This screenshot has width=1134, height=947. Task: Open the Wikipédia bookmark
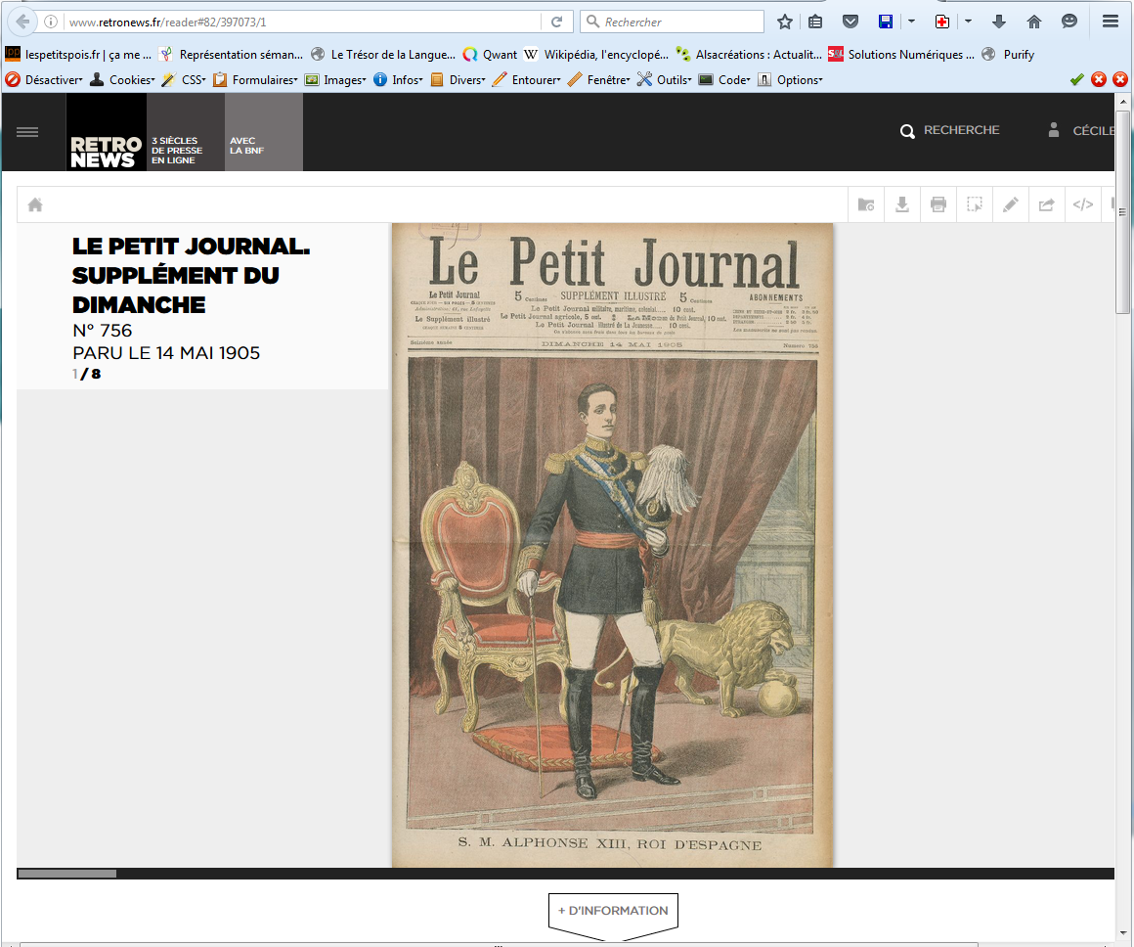596,55
